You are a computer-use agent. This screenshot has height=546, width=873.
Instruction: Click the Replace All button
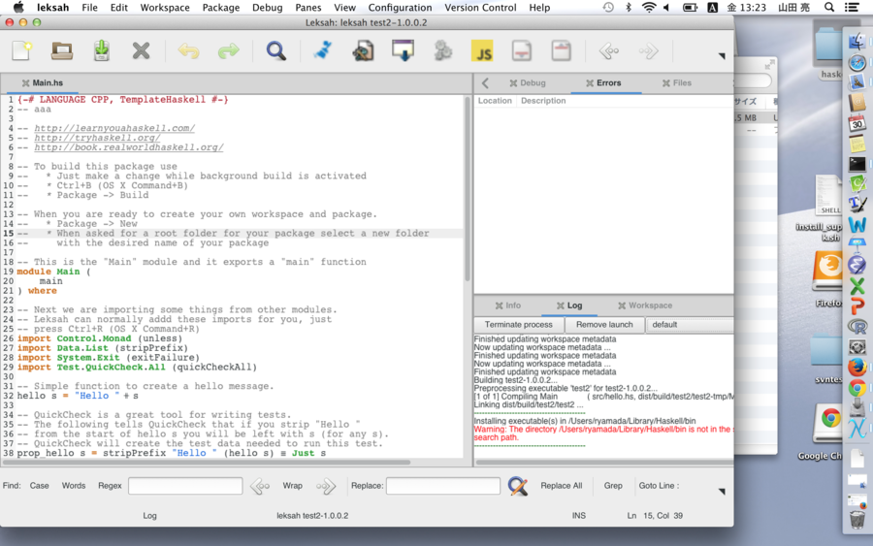coord(562,485)
